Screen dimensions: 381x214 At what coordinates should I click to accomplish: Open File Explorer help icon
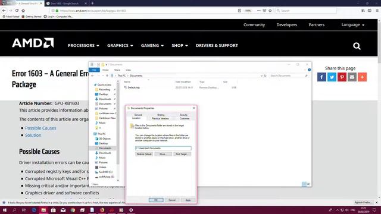[309, 70]
